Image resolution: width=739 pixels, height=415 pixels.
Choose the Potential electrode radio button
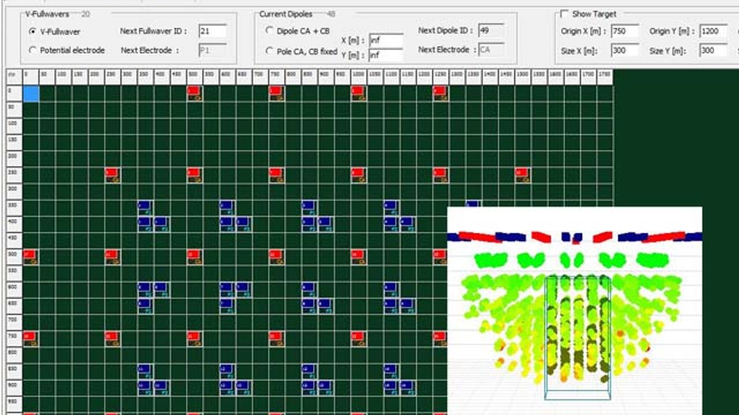click(x=32, y=50)
